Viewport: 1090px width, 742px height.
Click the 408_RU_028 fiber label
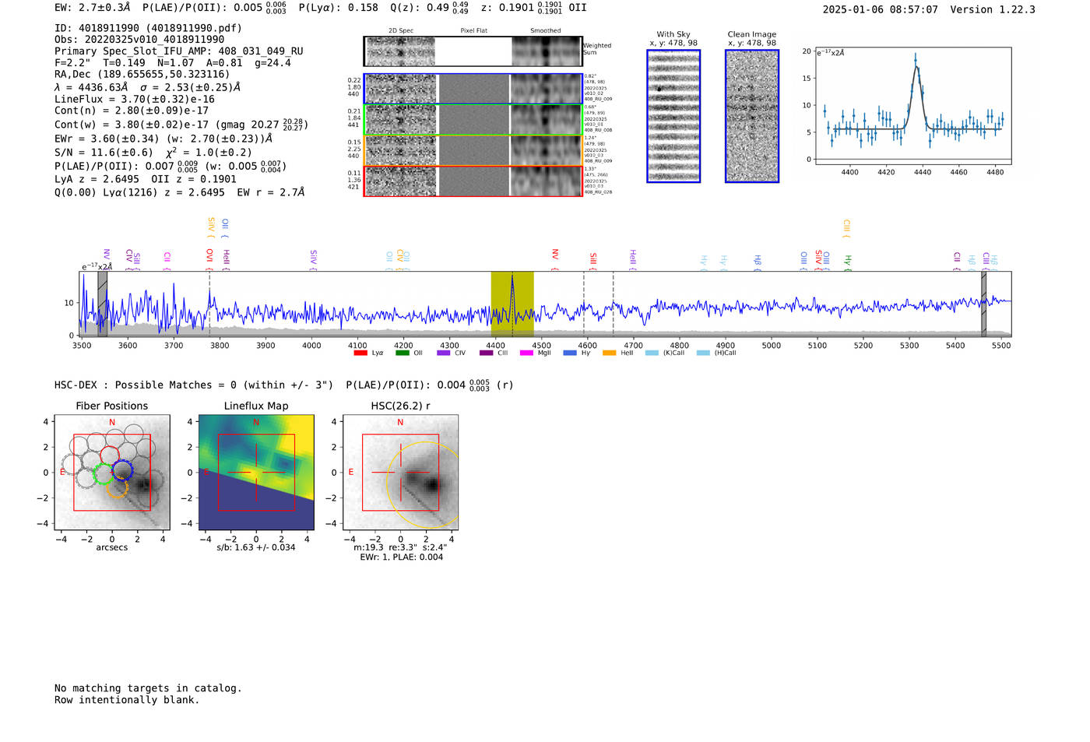pos(598,192)
